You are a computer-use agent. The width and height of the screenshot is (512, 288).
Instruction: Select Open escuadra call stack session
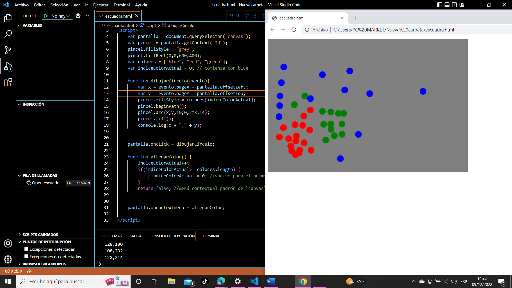tap(55, 183)
